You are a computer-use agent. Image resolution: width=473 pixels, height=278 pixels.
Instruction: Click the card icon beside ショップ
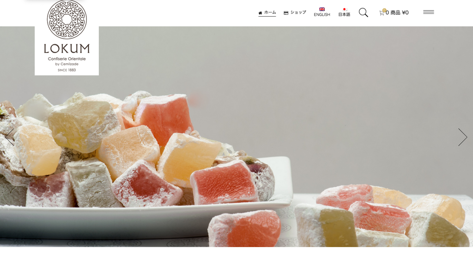[x=285, y=13]
